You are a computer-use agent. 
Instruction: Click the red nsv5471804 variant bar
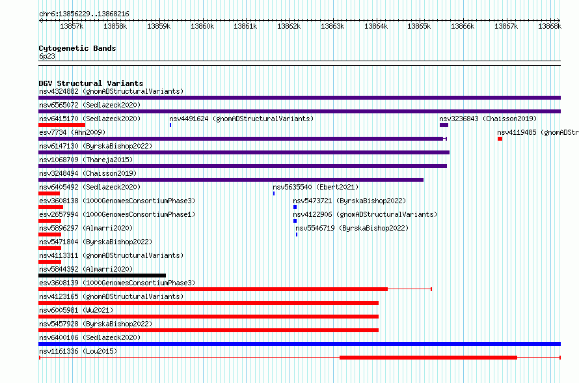(50, 248)
